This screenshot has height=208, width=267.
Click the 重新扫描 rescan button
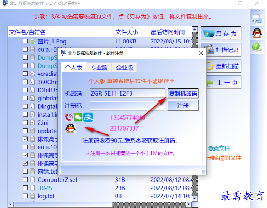(x=224, y=66)
